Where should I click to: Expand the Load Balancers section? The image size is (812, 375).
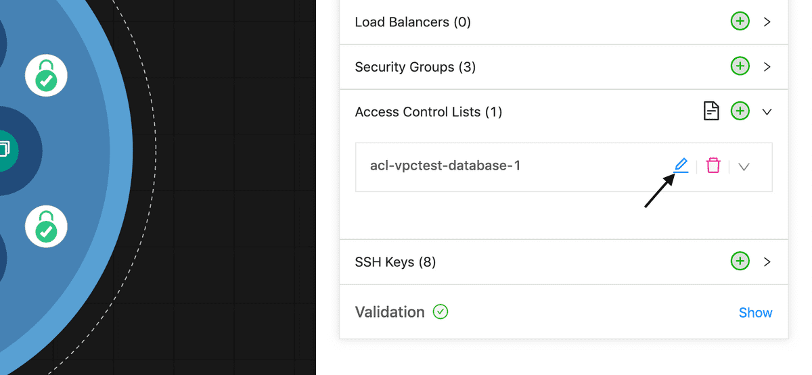(x=767, y=22)
